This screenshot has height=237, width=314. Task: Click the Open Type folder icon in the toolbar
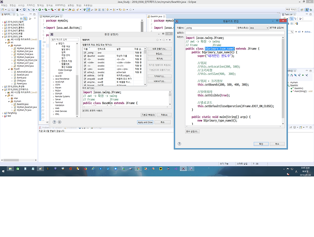click(70, 10)
